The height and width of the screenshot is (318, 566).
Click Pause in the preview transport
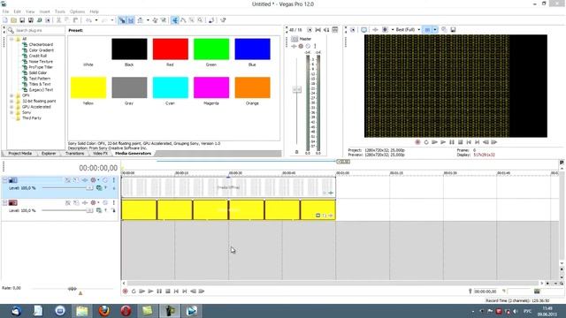pyautogui.click(x=452, y=142)
